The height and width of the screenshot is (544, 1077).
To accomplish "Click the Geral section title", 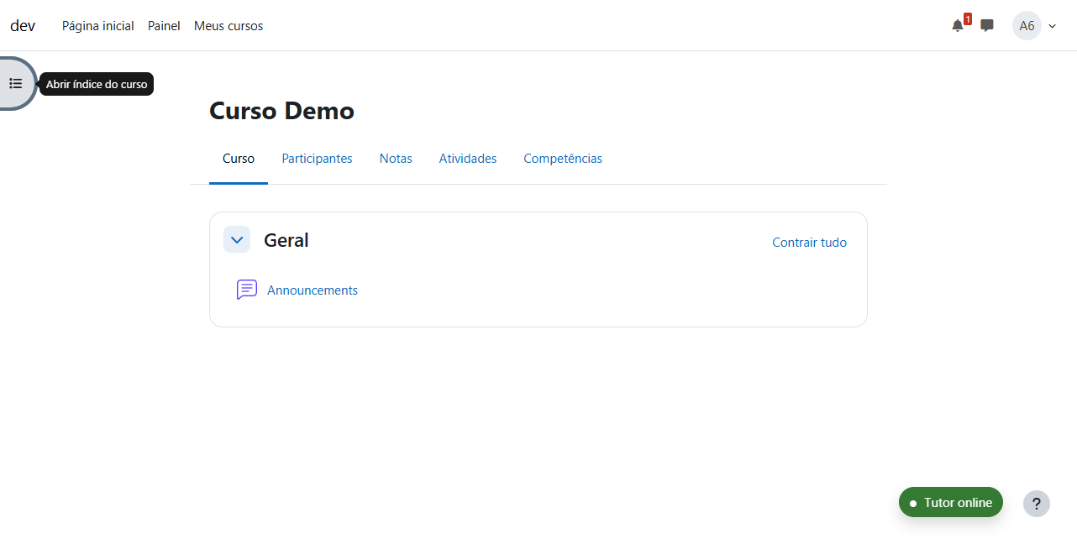I will (286, 240).
